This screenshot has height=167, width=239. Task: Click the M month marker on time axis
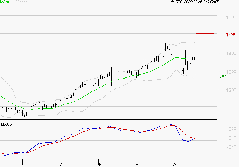pos(137,165)
